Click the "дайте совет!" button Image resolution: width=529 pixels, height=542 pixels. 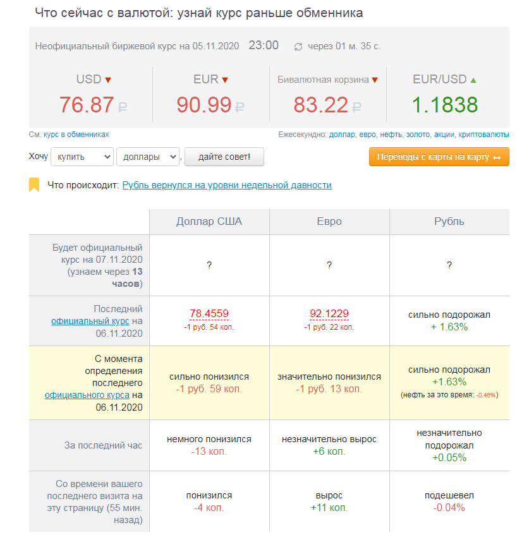click(224, 157)
